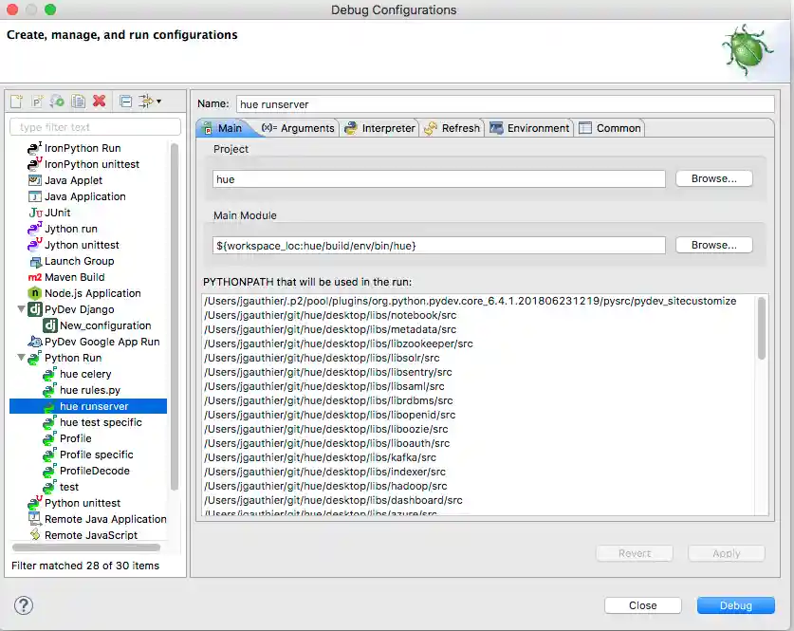Click the Debug button
The width and height of the screenshot is (794, 631).
pyautogui.click(x=735, y=604)
